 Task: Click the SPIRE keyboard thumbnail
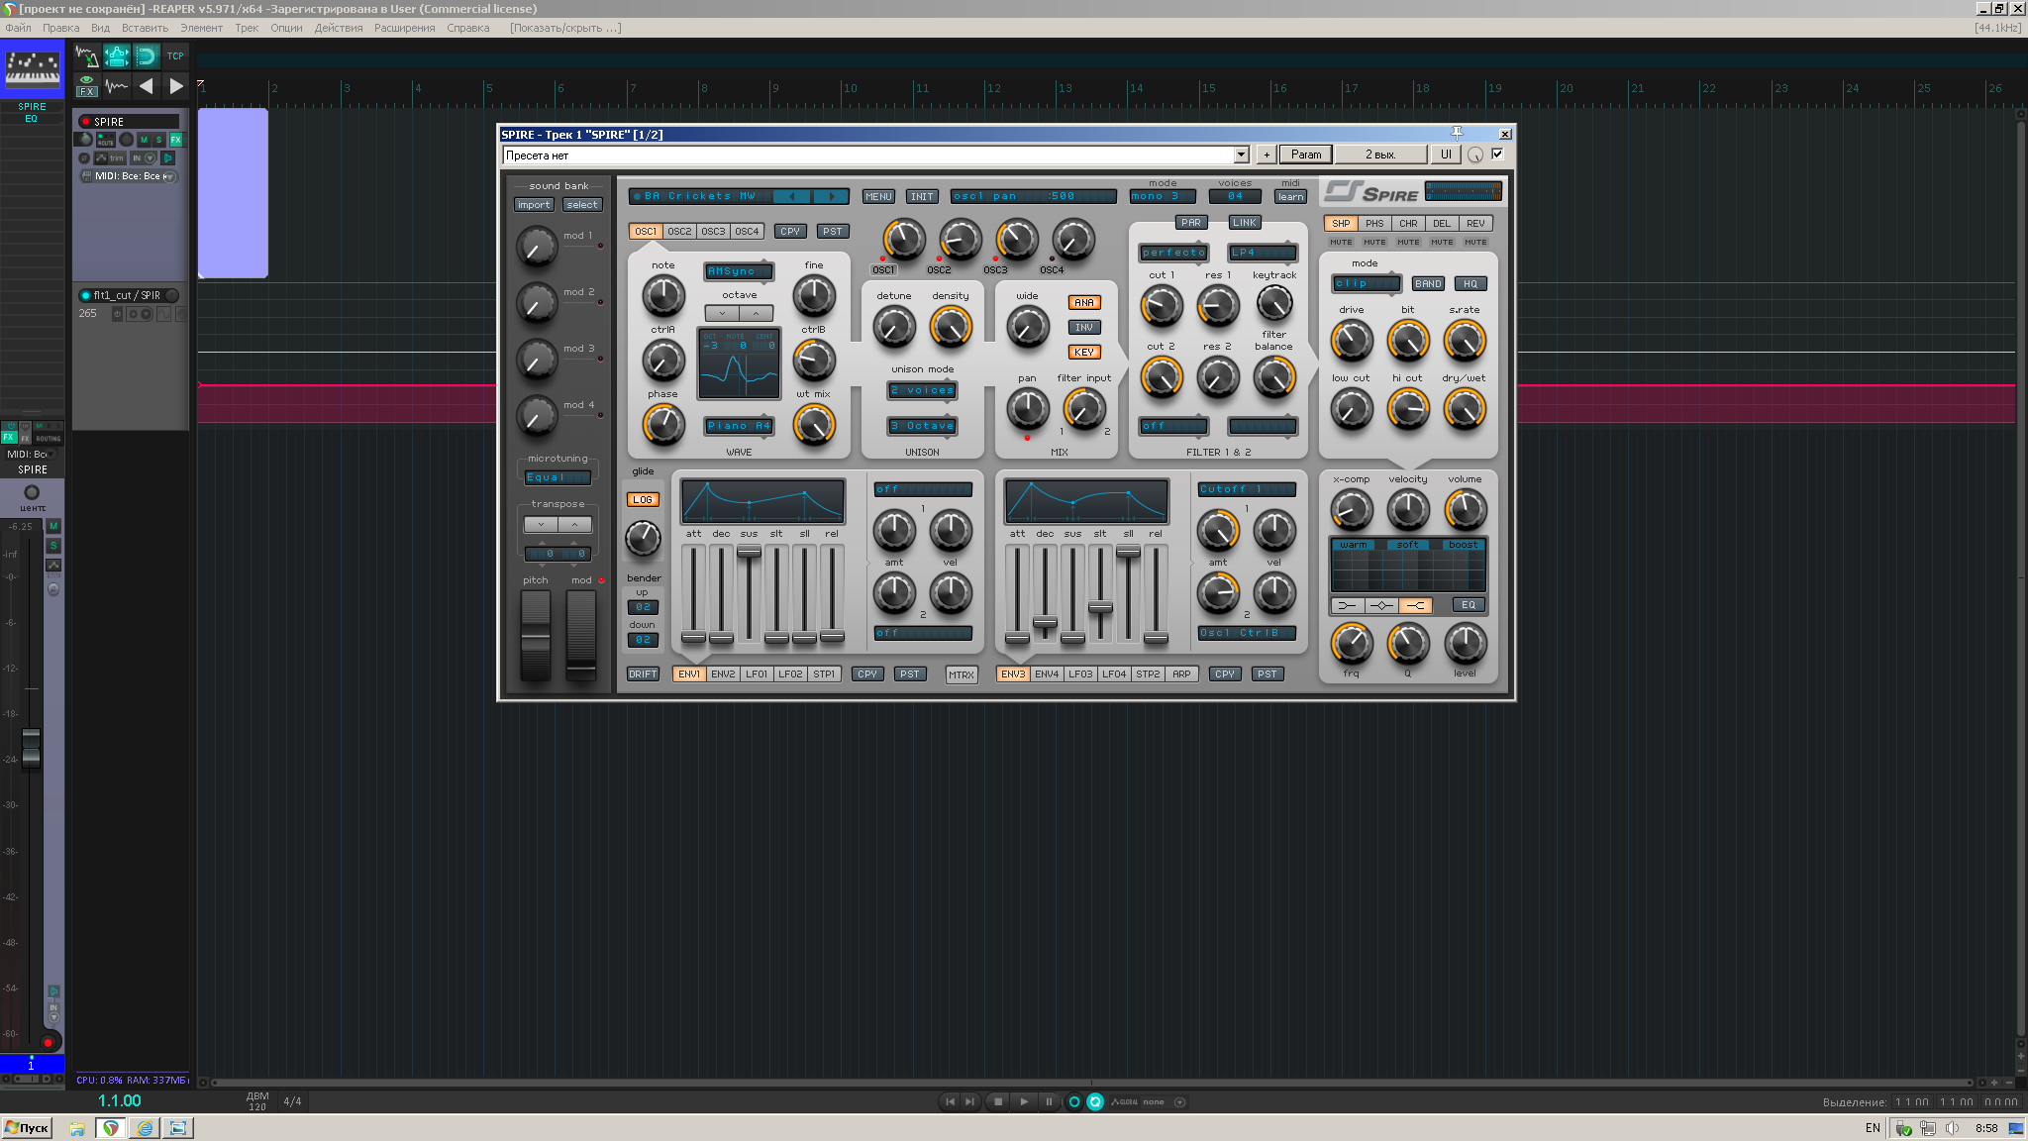coord(32,69)
